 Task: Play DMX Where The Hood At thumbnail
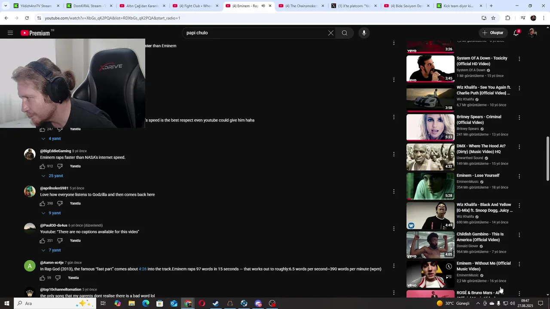pos(430,157)
